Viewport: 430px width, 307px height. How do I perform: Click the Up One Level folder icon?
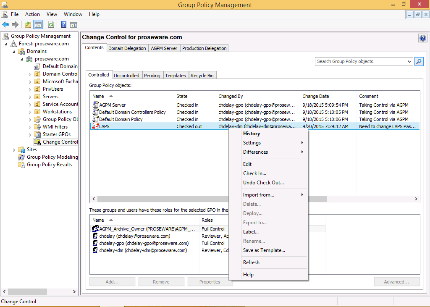click(x=28, y=25)
